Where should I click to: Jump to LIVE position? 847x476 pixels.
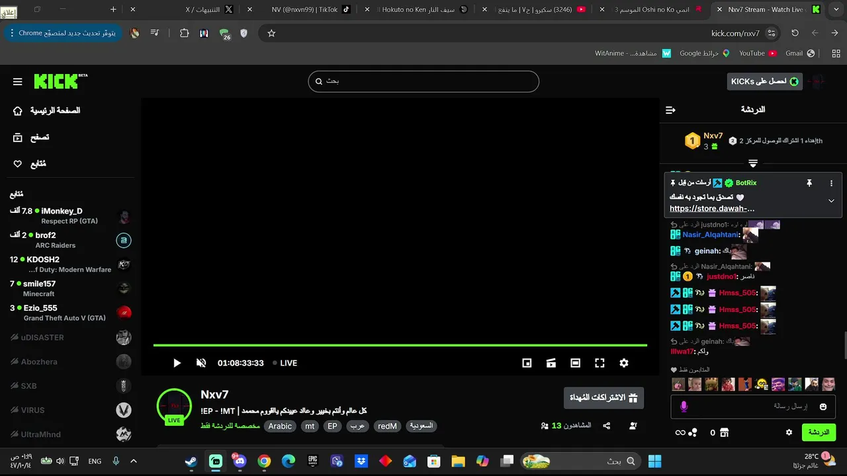pos(285,363)
